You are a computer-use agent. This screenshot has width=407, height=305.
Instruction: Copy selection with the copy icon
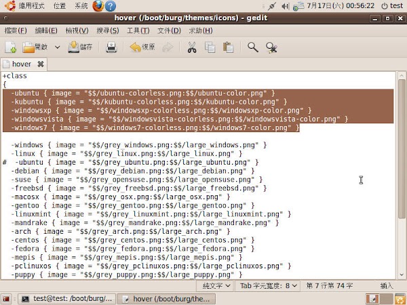(x=210, y=47)
